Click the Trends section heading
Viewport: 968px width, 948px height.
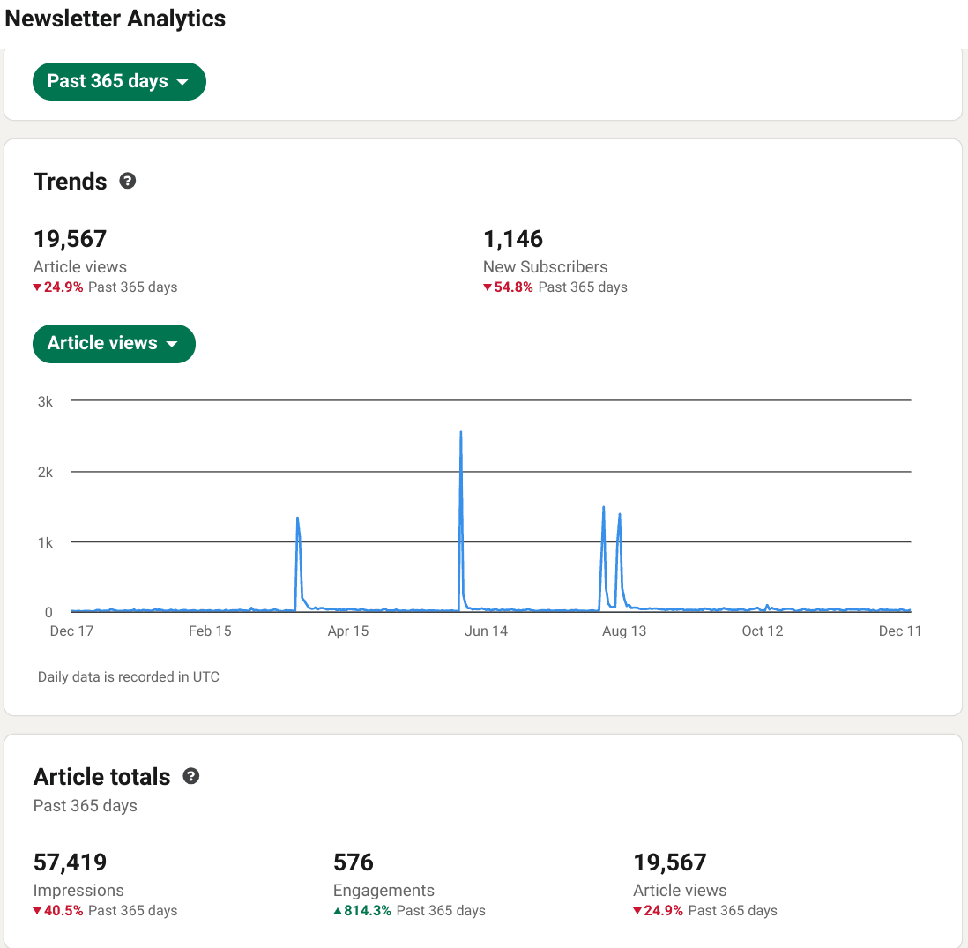pyautogui.click(x=70, y=182)
